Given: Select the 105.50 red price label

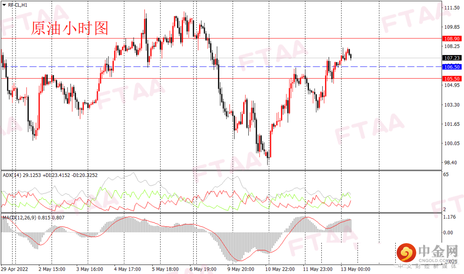Looking at the screenshot, I should pyautogui.click(x=452, y=79).
